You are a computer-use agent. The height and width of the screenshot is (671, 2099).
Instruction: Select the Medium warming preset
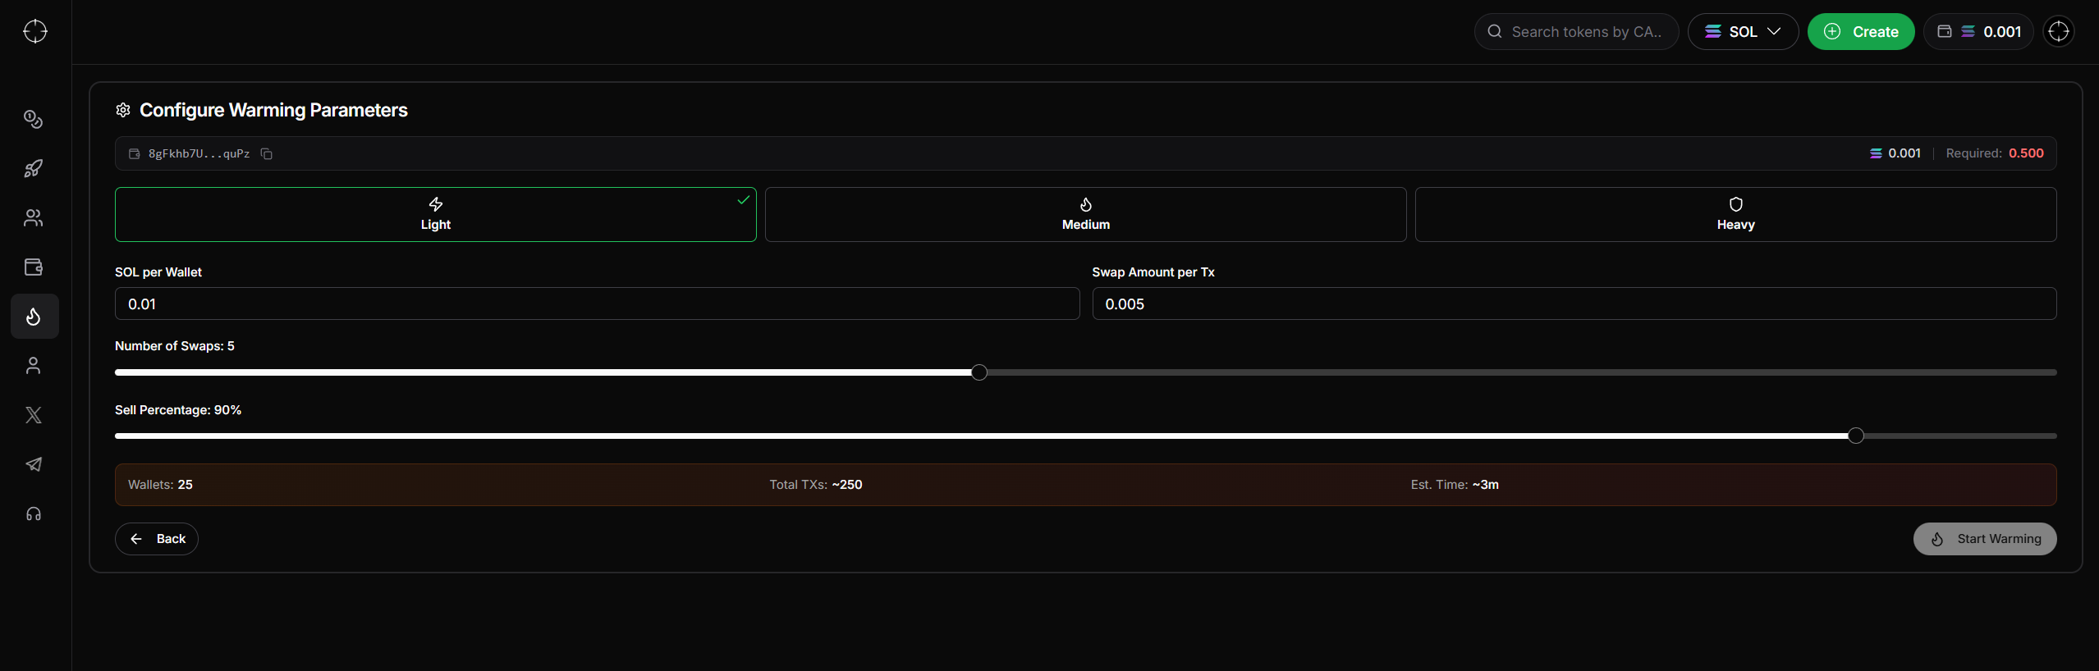coord(1085,214)
